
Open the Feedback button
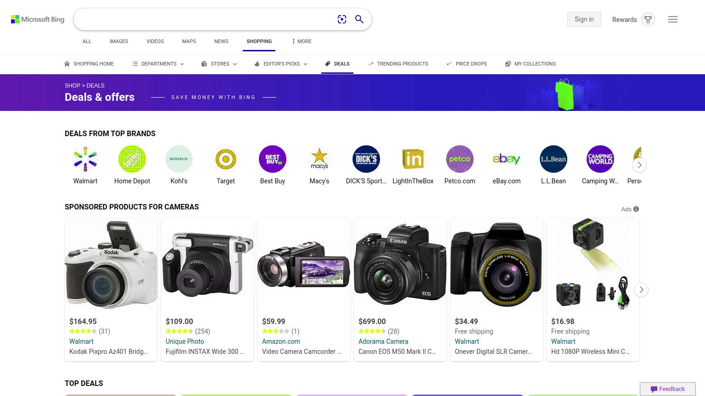tap(668, 389)
